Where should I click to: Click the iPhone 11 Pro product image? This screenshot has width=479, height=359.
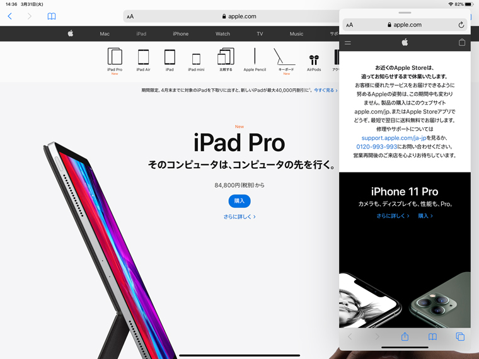405,300
